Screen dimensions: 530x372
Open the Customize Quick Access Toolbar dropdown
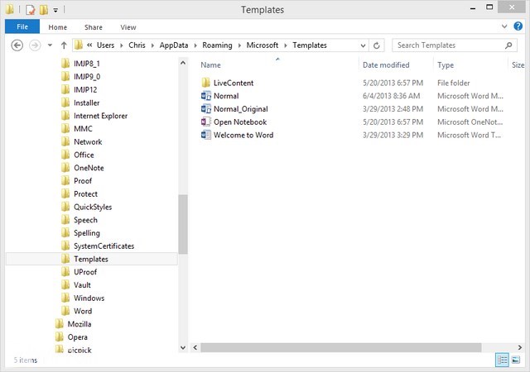(x=55, y=11)
